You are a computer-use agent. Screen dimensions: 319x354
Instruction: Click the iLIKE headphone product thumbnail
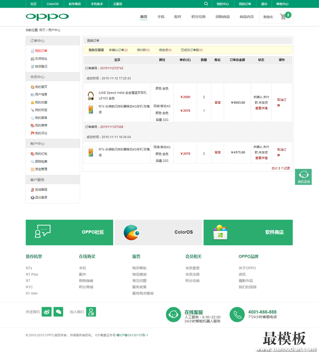pyautogui.click(x=91, y=96)
